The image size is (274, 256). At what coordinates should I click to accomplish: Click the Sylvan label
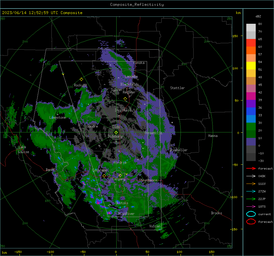[116, 90]
